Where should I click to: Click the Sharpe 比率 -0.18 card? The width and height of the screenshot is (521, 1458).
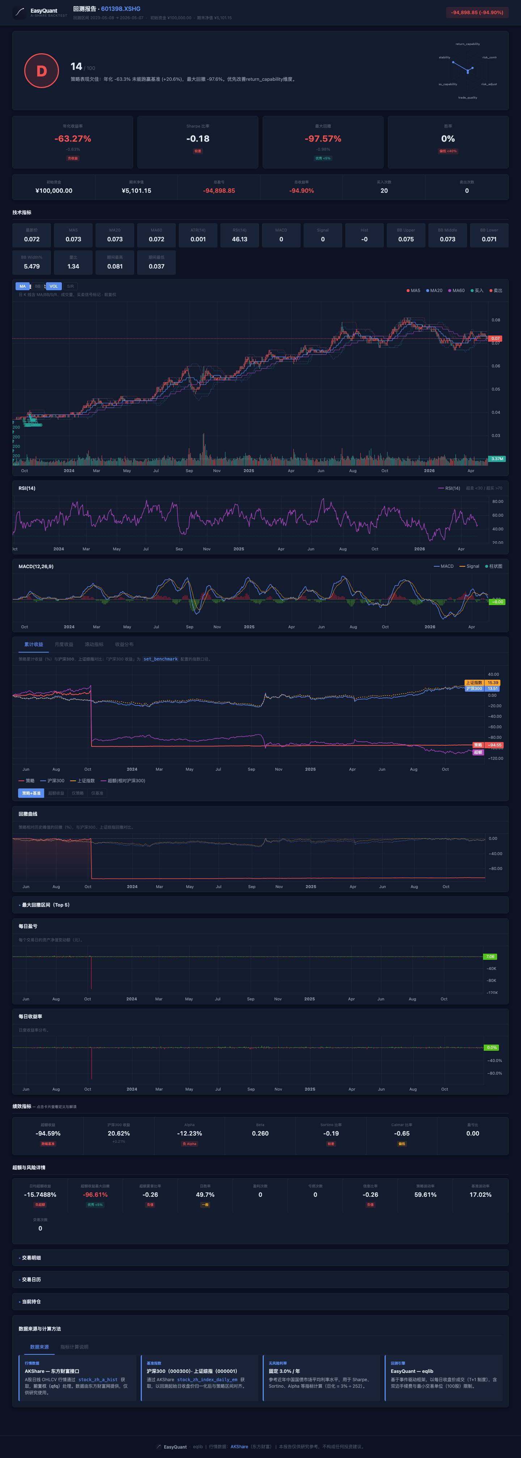(198, 142)
